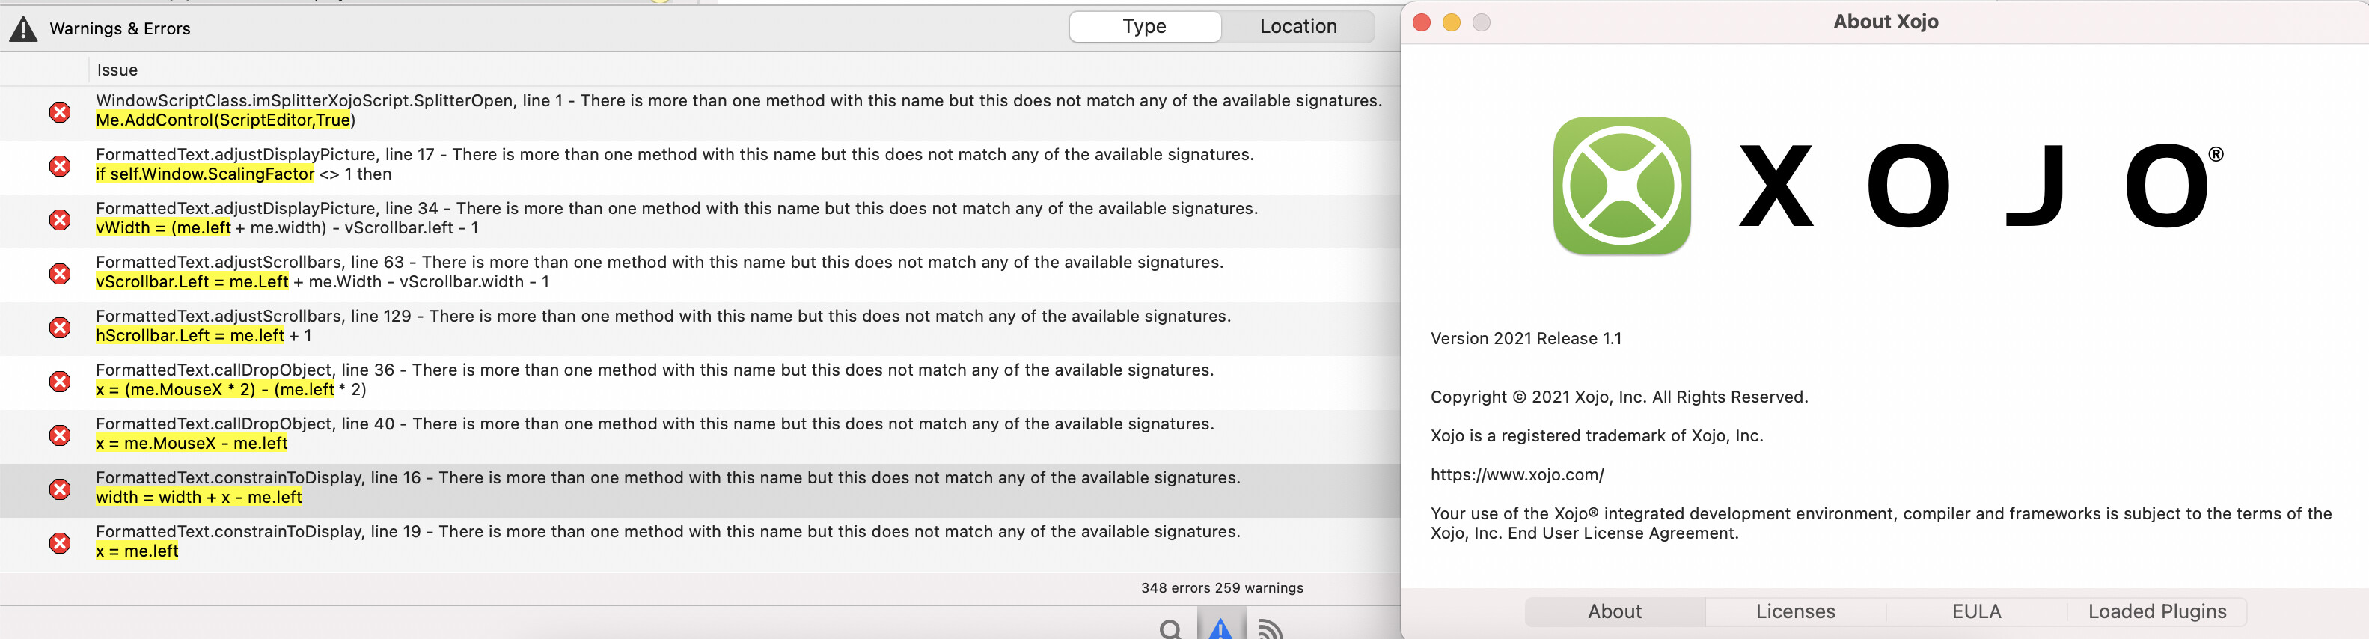Click the green Xojo logo icon
This screenshot has height=639, width=2369.
point(1621,186)
